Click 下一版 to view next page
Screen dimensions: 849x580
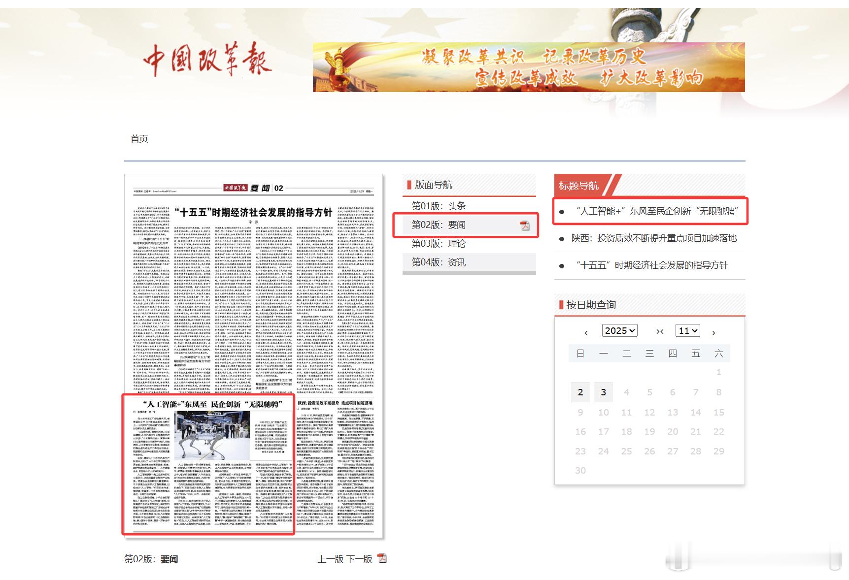(x=361, y=558)
